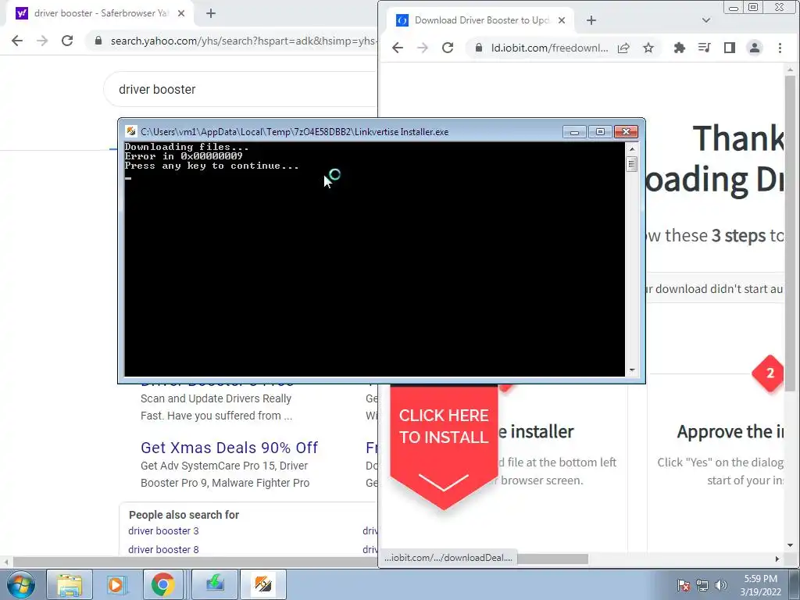The height and width of the screenshot is (600, 800).
Task: Share this page icon in IObit address bar
Action: (x=623, y=48)
